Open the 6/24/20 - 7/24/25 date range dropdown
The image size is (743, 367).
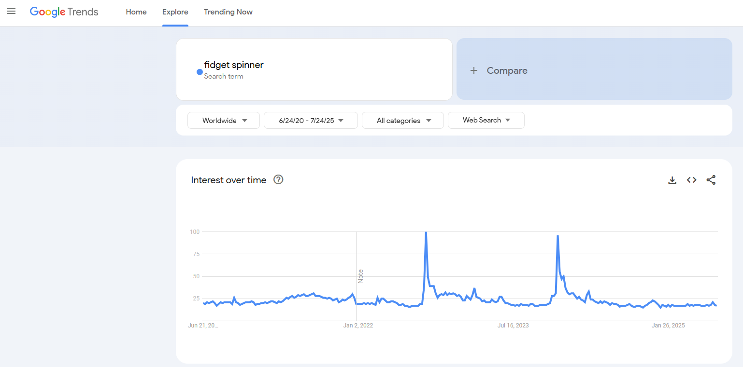[311, 121]
